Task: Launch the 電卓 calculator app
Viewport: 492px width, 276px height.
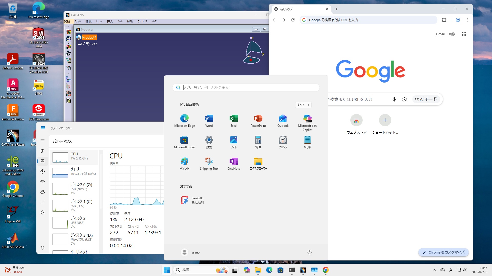Action: click(258, 142)
